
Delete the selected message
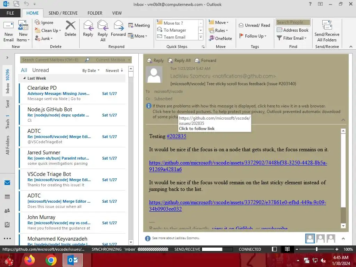[x=70, y=29]
